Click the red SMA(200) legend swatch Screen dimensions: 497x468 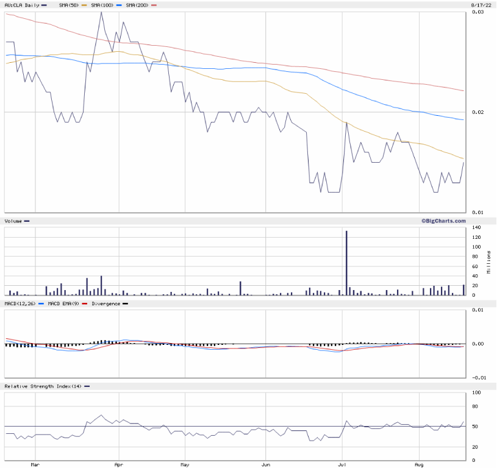click(154, 5)
